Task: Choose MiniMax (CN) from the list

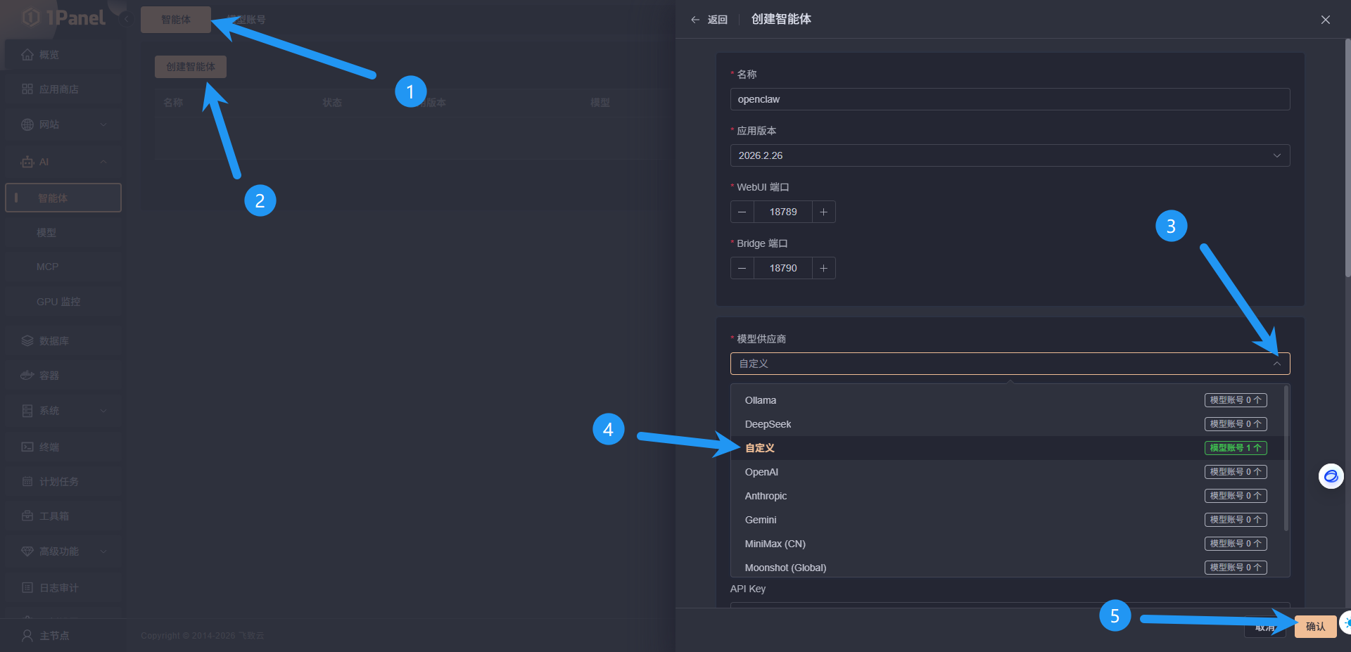Action: [775, 544]
